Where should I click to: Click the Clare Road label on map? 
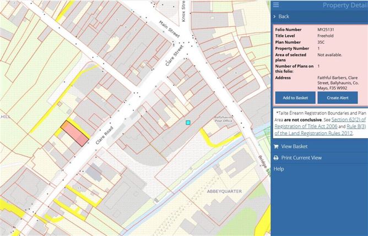105,135
